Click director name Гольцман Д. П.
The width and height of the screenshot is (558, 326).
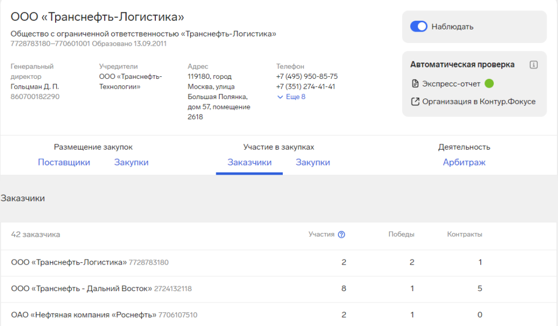point(35,87)
